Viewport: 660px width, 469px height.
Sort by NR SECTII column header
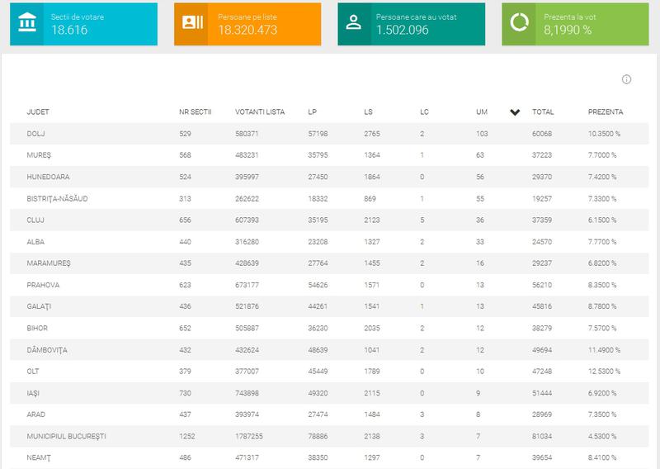coord(196,111)
